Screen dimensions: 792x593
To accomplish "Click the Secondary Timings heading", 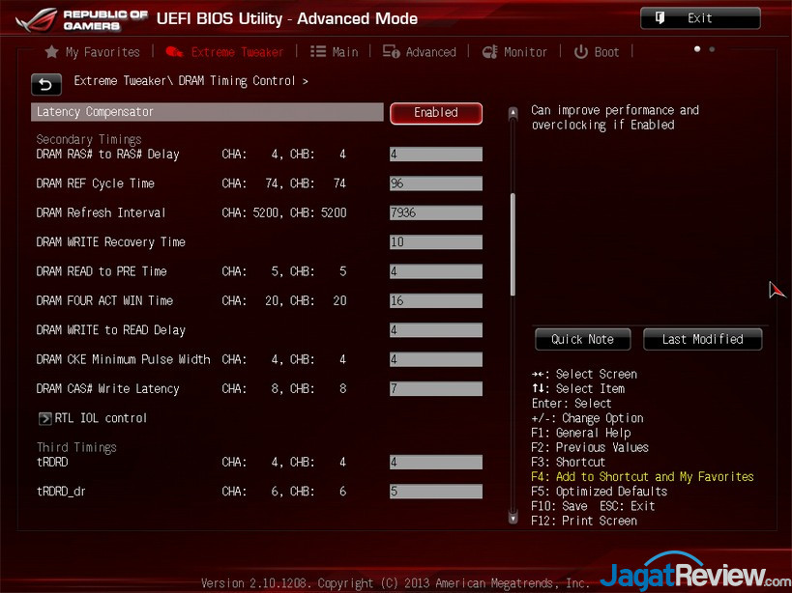I will 89,140.
